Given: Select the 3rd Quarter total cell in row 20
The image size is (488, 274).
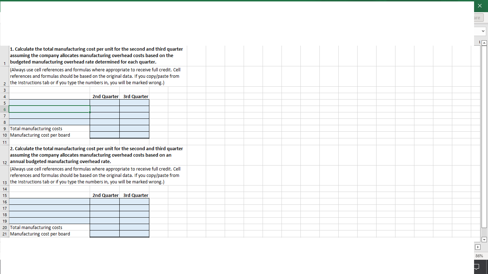Looking at the screenshot, I should pos(134,227).
